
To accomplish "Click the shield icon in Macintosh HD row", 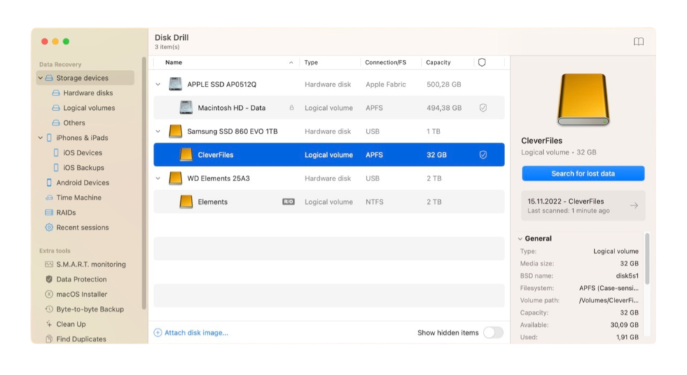I will click(x=483, y=107).
